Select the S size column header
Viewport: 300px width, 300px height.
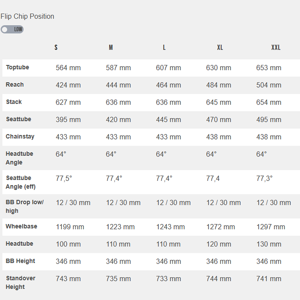tap(56, 47)
